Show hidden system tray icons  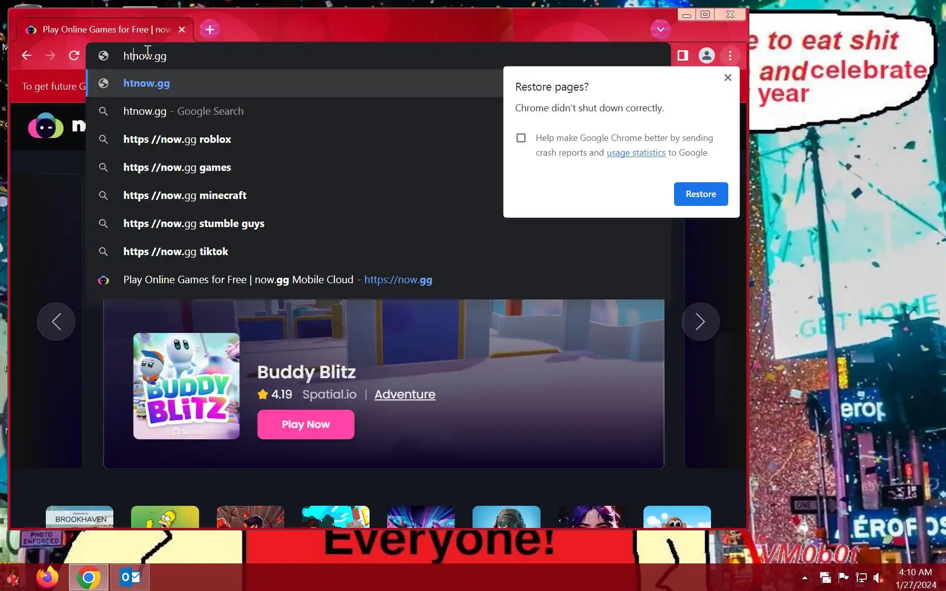click(x=805, y=578)
